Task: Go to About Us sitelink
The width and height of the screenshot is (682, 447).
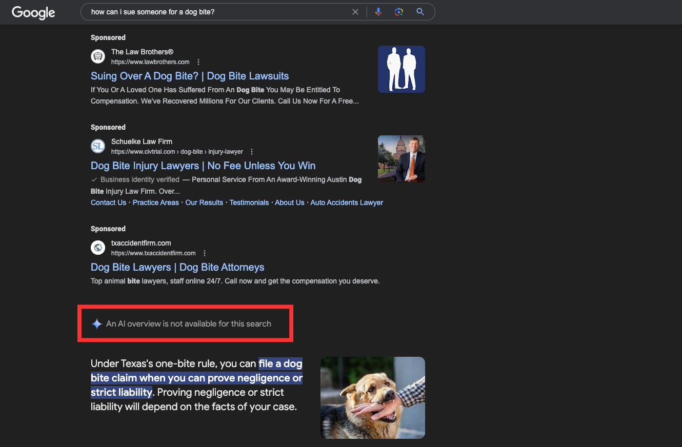Action: click(x=289, y=202)
